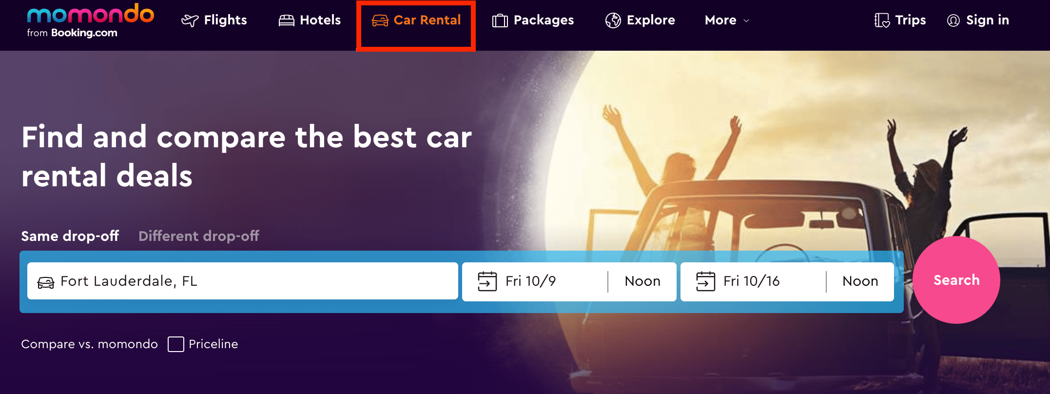Open the Explore section

tap(640, 20)
